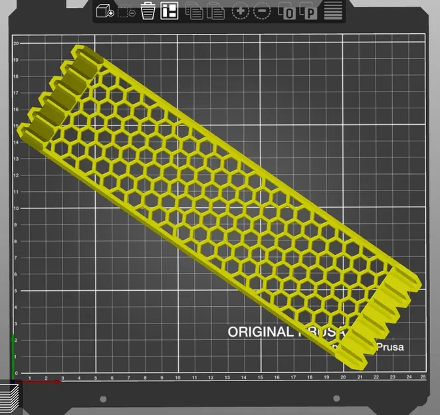The image size is (440, 415).
Task: Click the Delete all trash can icon
Action: pos(148,11)
